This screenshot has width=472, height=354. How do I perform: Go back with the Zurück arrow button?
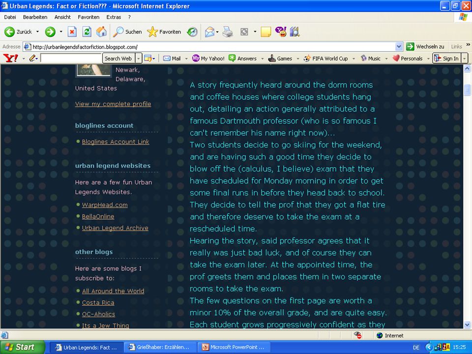(x=18, y=31)
